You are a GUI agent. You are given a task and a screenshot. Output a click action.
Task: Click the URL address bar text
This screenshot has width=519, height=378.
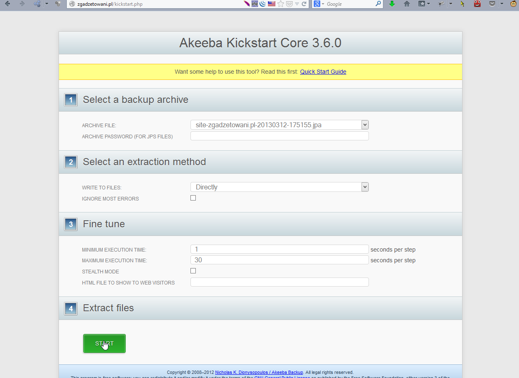110,4
